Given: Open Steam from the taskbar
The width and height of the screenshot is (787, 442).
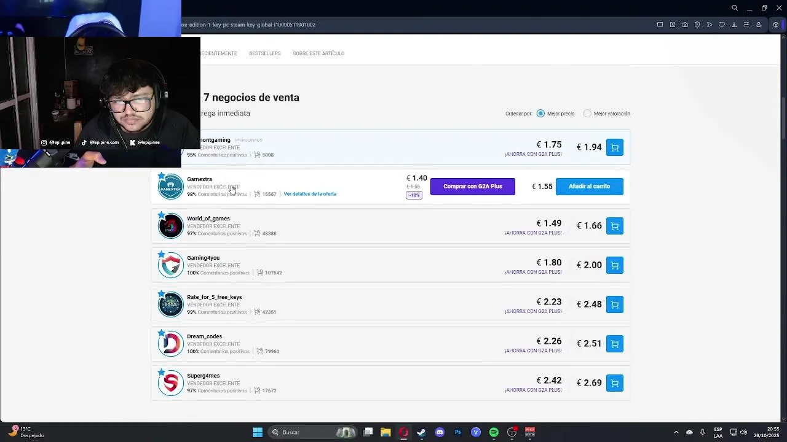Looking at the screenshot, I should (421, 432).
